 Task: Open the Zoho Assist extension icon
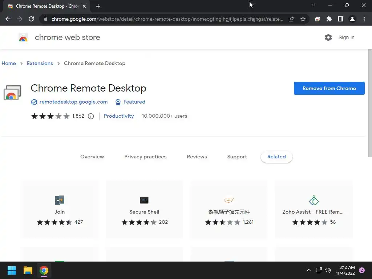click(x=314, y=200)
